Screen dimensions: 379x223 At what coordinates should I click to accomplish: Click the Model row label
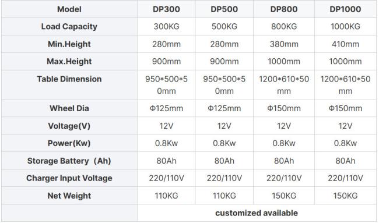pos(69,9)
